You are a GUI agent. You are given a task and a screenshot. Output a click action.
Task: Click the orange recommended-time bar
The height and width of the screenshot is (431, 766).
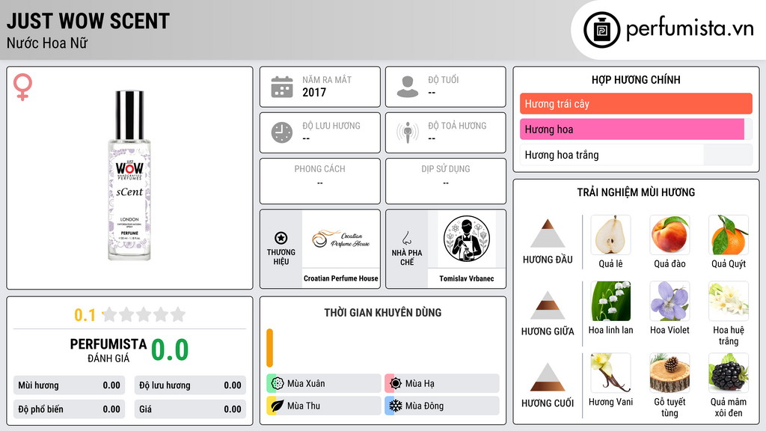(269, 348)
